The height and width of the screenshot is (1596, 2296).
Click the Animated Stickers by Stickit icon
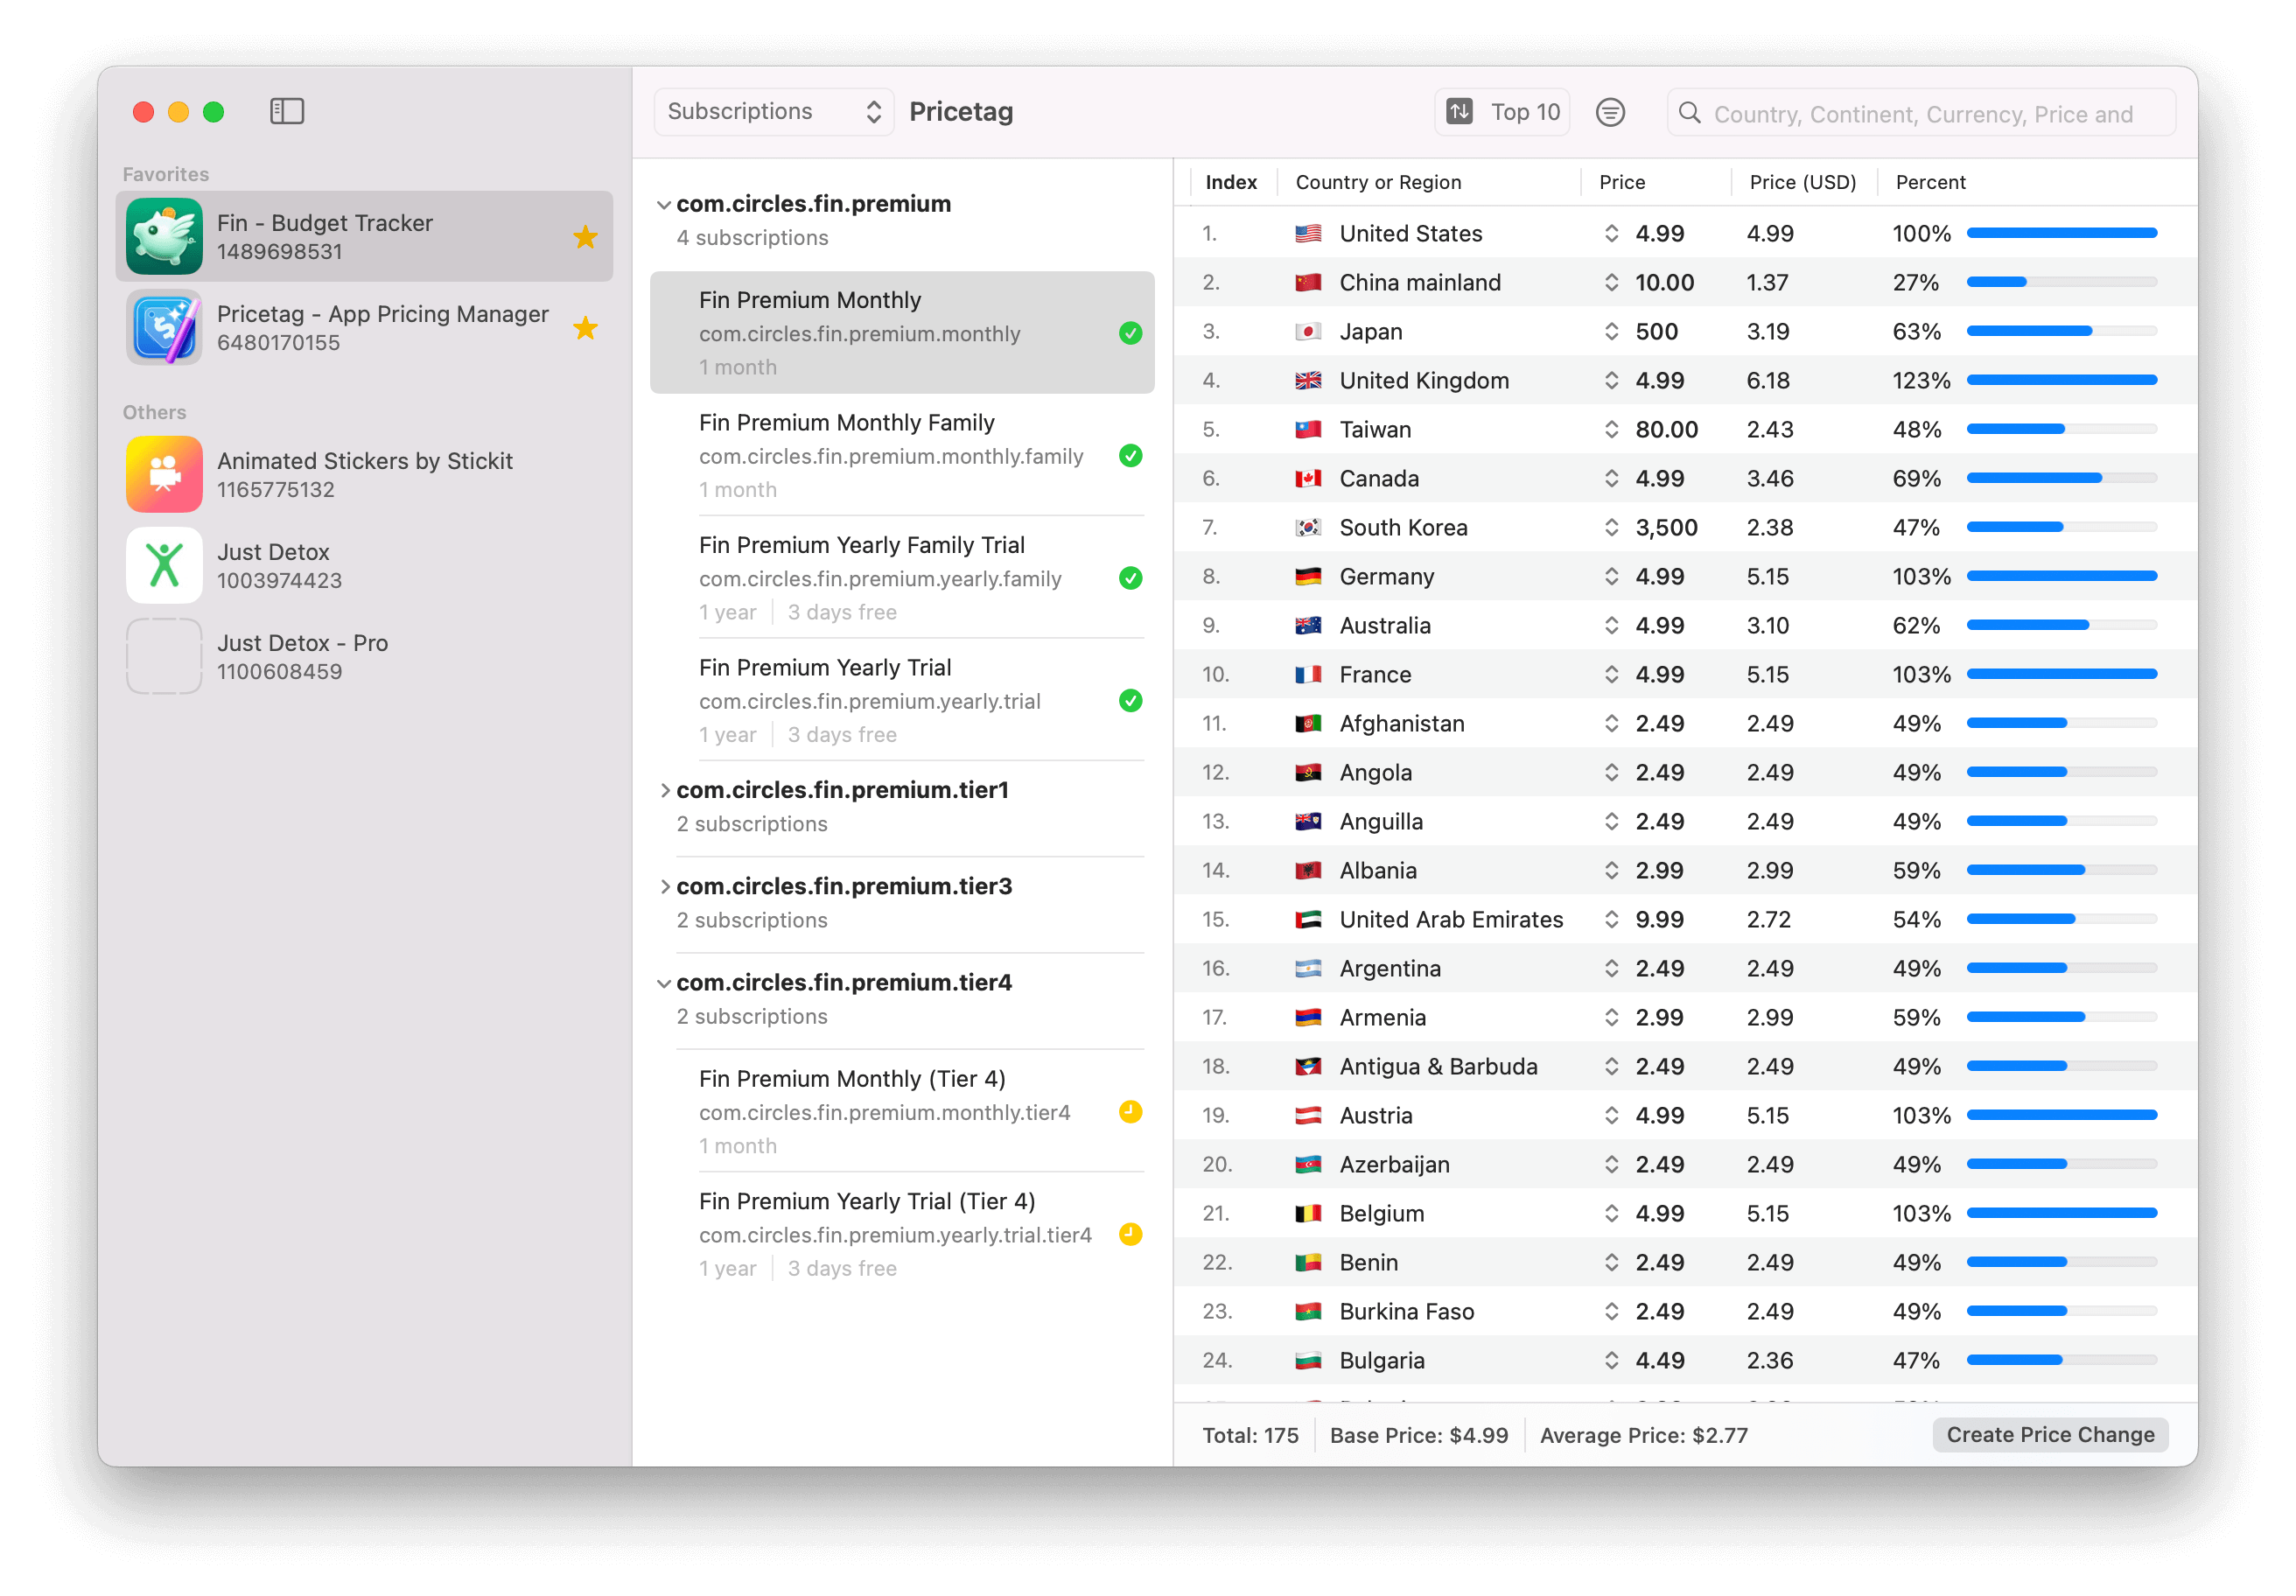164,474
